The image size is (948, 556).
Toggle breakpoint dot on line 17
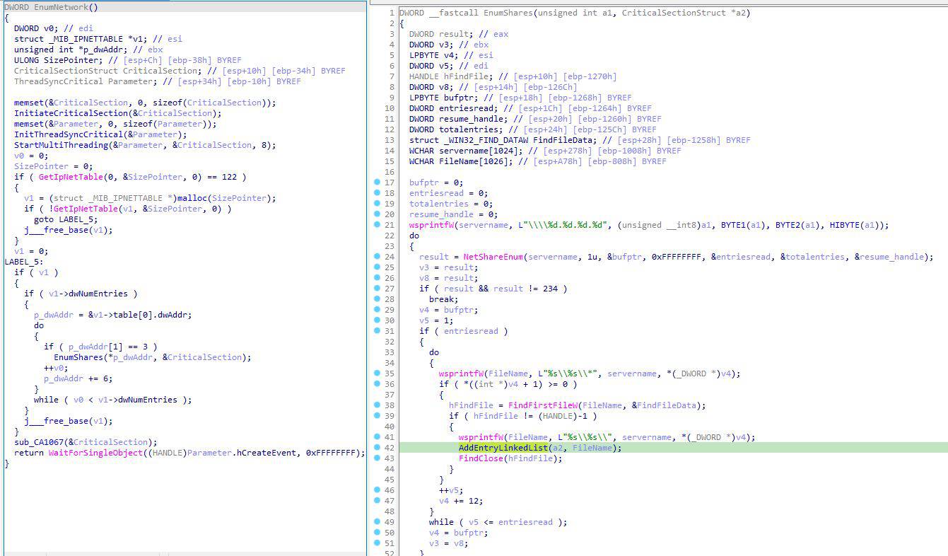point(378,183)
